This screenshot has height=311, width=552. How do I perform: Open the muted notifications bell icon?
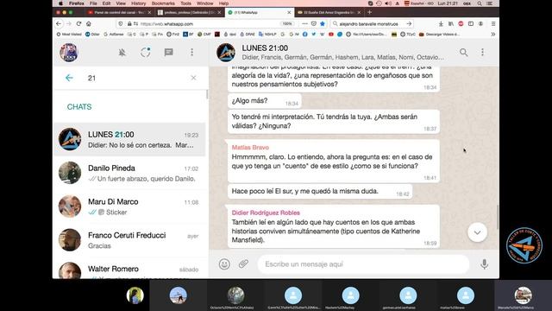(x=122, y=53)
